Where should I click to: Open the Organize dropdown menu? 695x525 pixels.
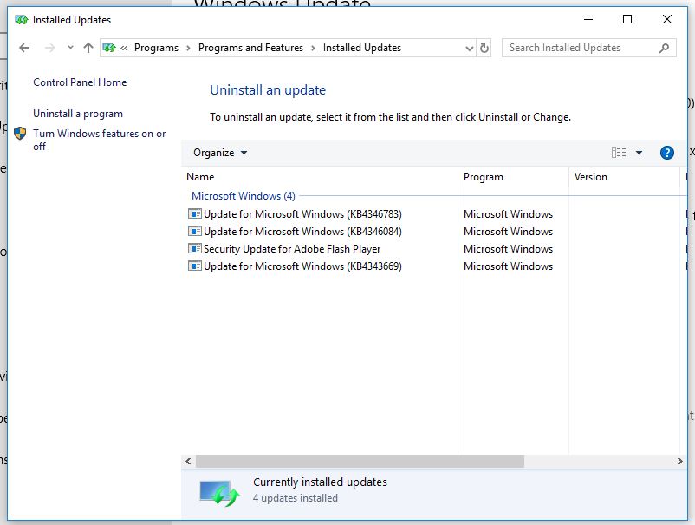point(220,153)
